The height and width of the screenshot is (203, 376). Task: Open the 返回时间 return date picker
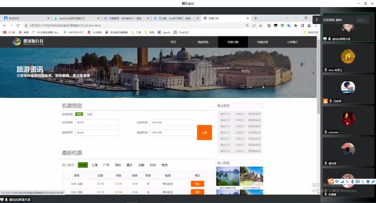click(x=171, y=132)
